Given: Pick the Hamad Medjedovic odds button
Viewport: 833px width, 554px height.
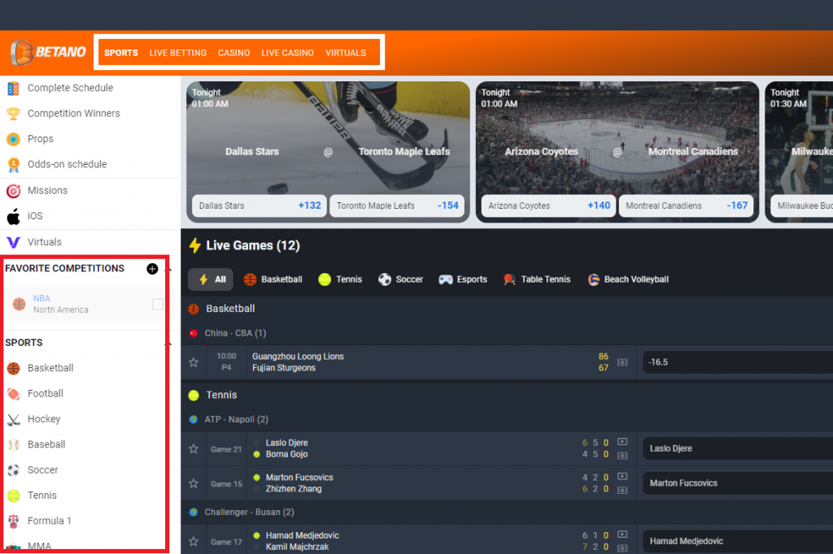Looking at the screenshot, I should click(x=738, y=541).
